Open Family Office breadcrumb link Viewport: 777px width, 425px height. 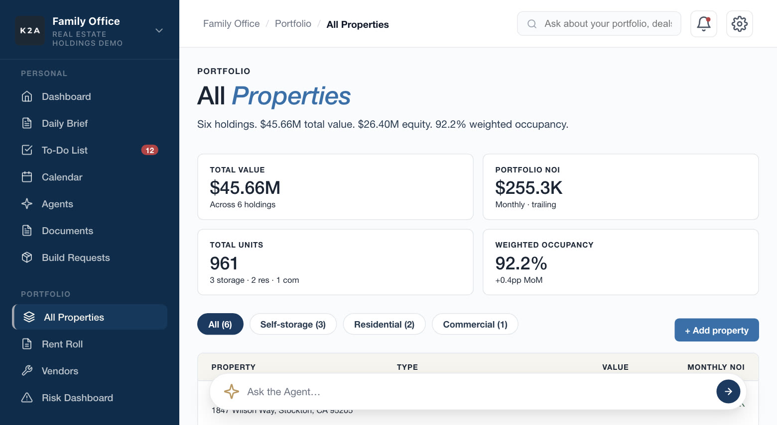pyautogui.click(x=232, y=24)
